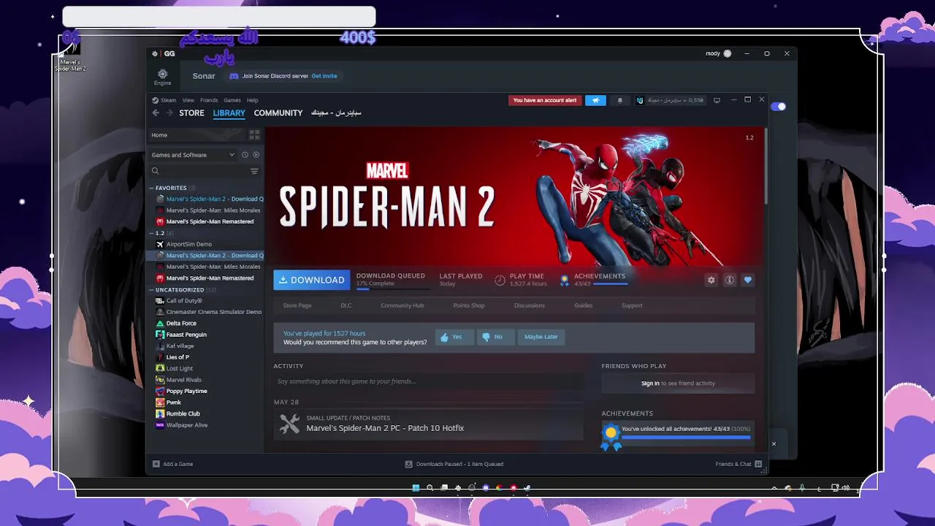
Task: Click the Add a Game plus icon
Action: click(156, 464)
